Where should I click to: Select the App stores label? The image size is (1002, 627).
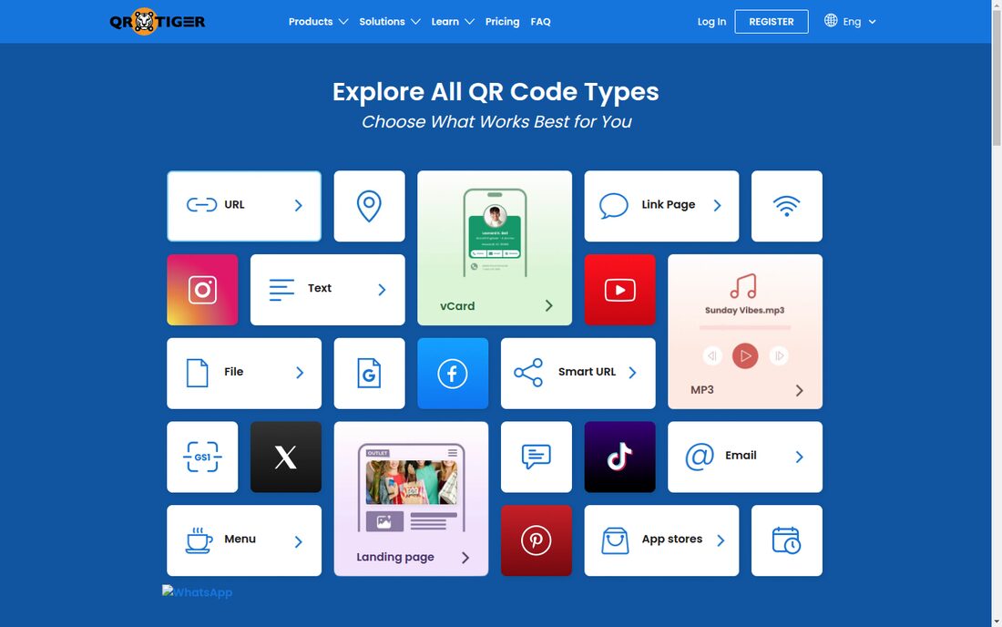(x=672, y=539)
